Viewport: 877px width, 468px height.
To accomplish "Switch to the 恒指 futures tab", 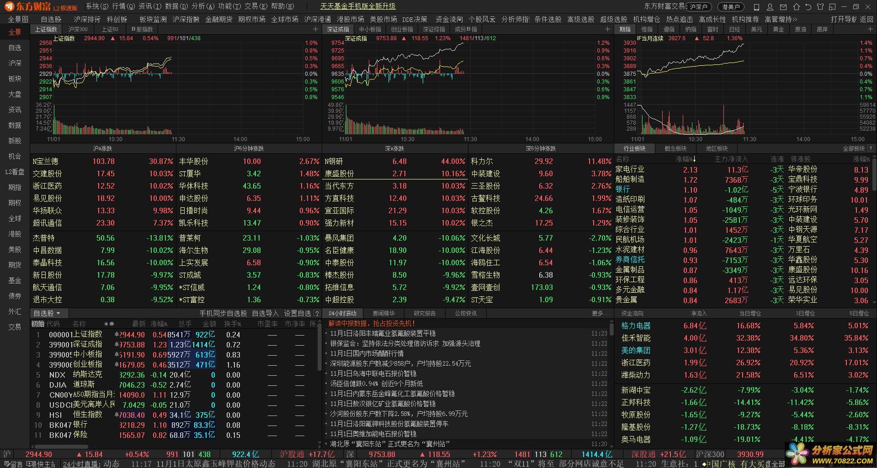I will pos(647,29).
